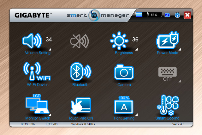The width and height of the screenshot is (202, 135).
Task: Toggle the Camera icon
Action: (x=124, y=72)
